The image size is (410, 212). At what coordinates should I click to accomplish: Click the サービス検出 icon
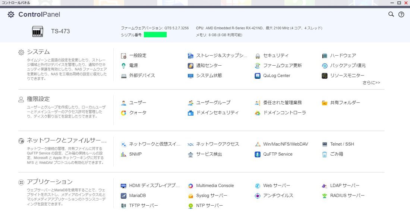point(190,154)
